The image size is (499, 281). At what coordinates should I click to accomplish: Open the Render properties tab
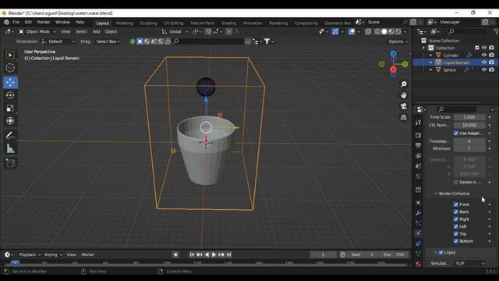tap(418, 135)
